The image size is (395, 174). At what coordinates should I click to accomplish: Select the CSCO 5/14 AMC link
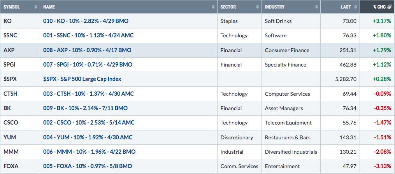pyautogui.click(x=89, y=123)
